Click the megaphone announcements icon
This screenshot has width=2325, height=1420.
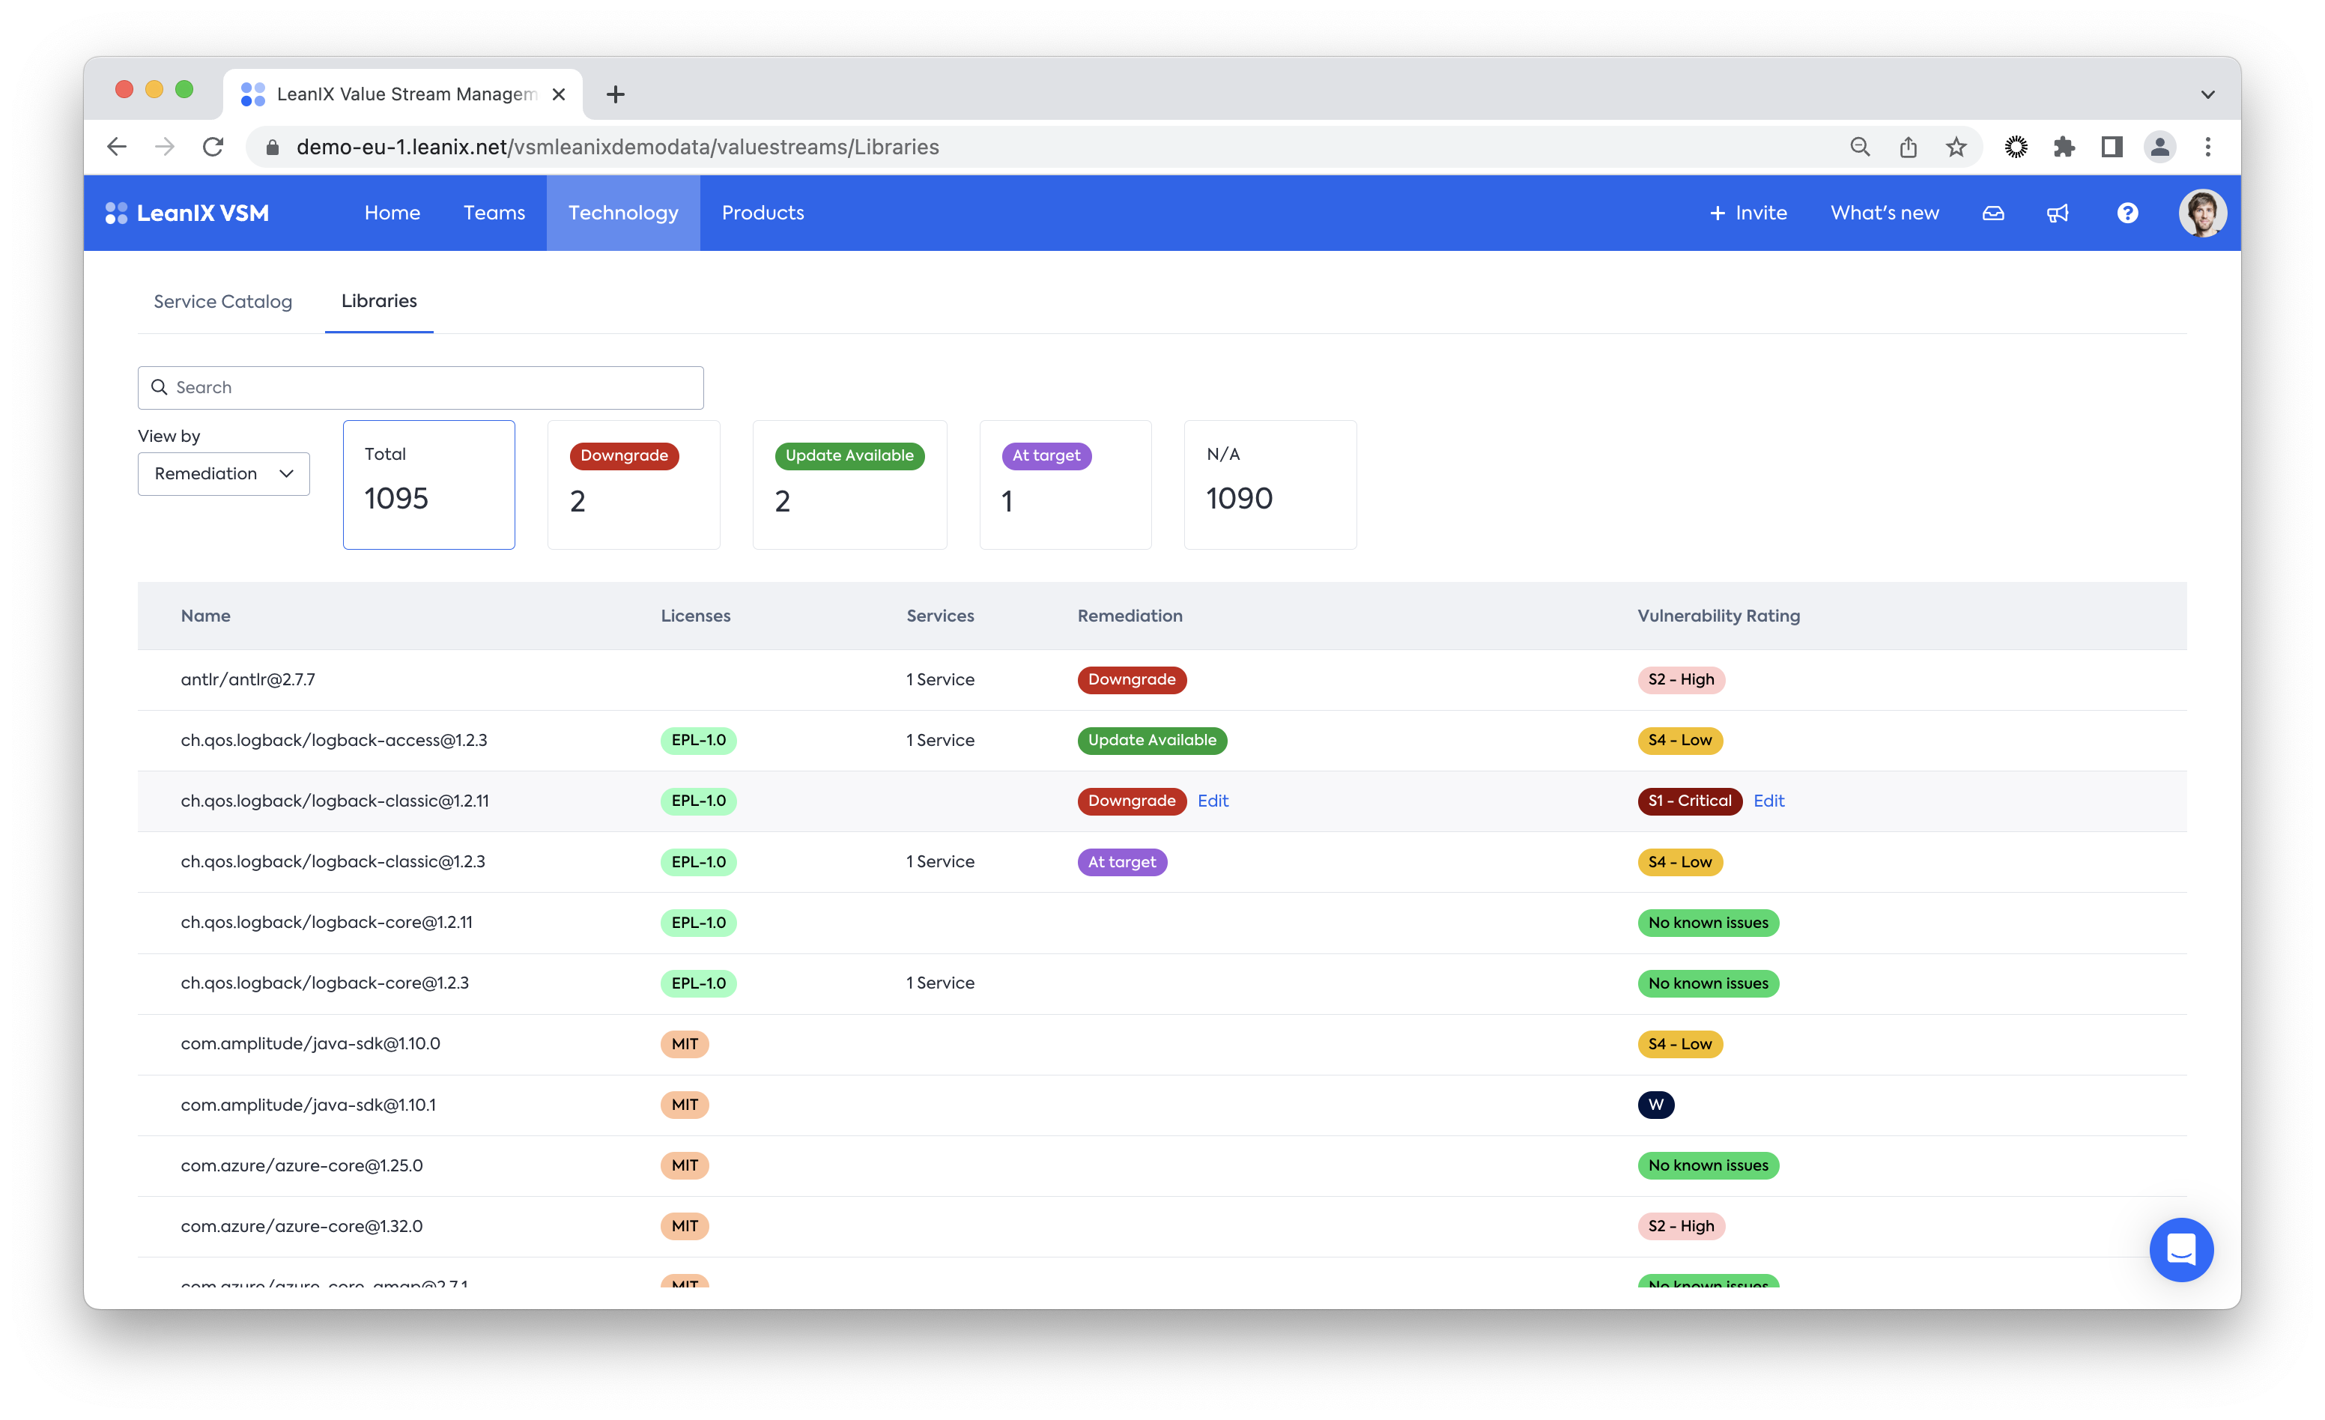pyautogui.click(x=2058, y=213)
